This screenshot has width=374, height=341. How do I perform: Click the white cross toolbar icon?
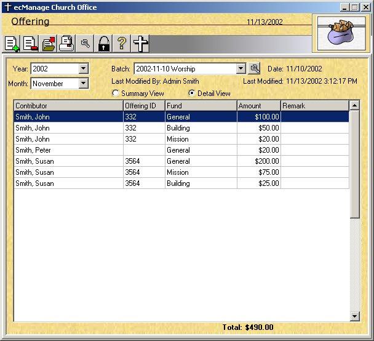[140, 44]
